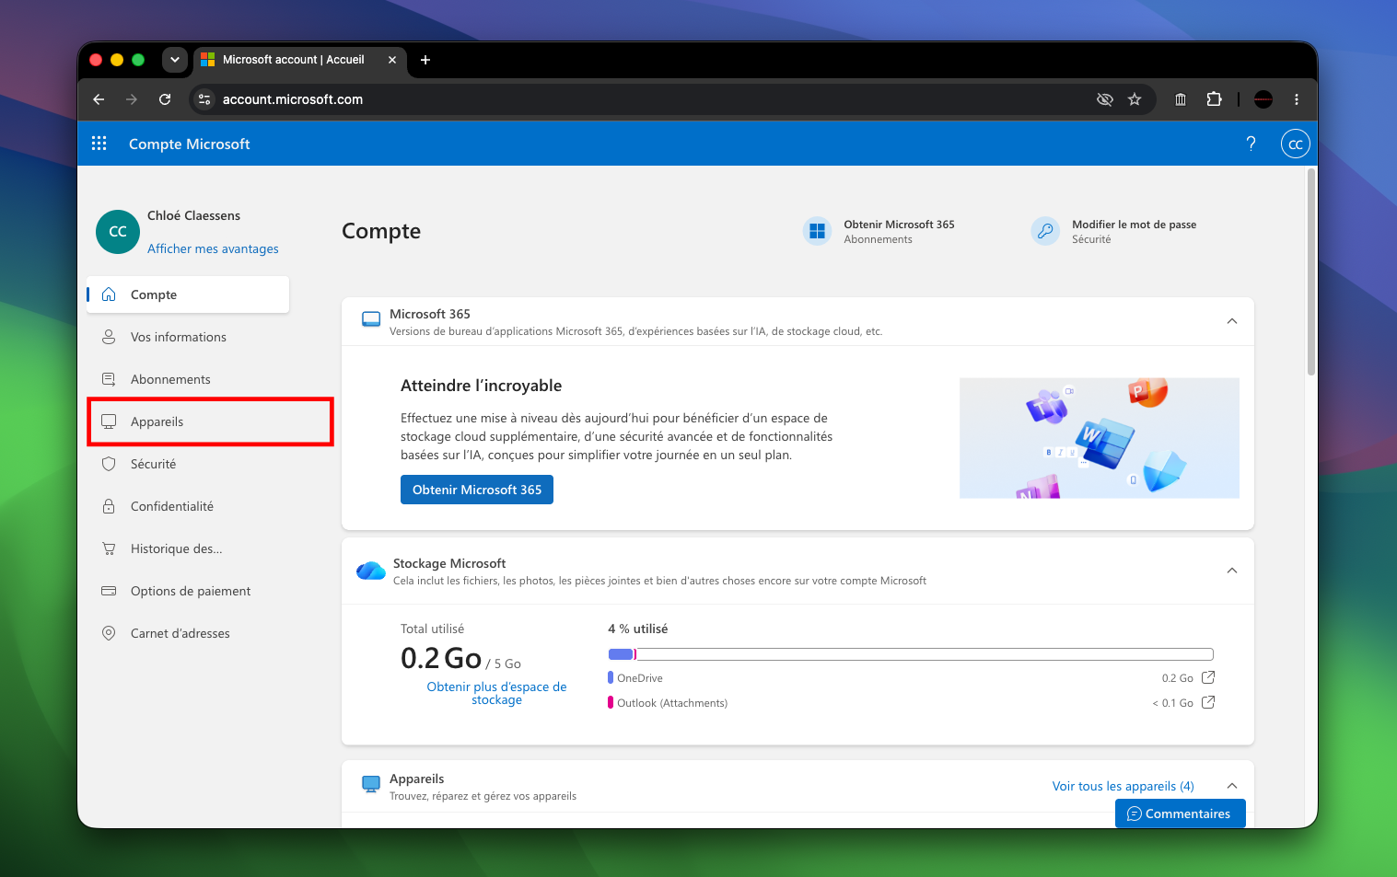The height and width of the screenshot is (877, 1397).
Task: Click the "Atteindre l'incroyable" heading
Action: coord(481,386)
